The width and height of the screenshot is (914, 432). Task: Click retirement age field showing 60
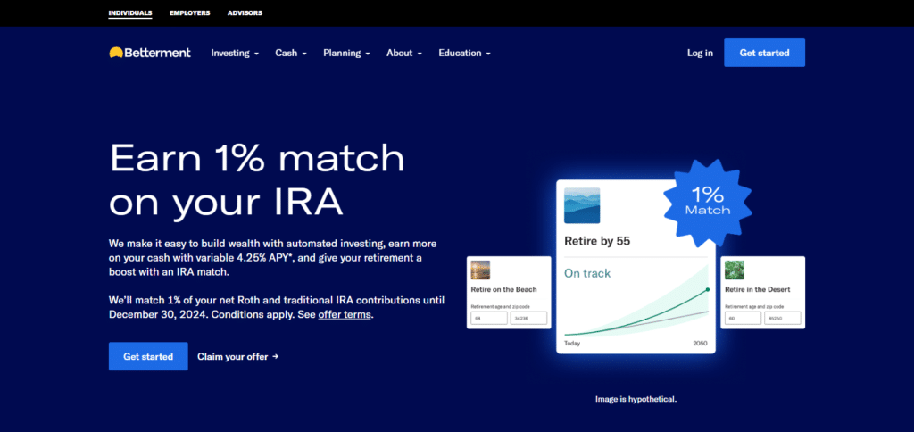743,319
